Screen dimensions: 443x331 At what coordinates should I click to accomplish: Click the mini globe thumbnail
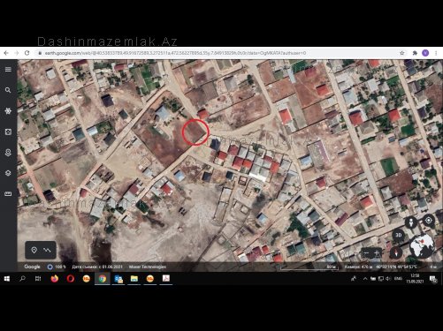click(x=422, y=246)
